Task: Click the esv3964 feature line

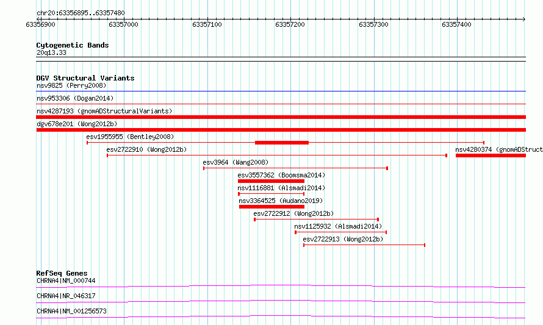Action: coord(295,168)
